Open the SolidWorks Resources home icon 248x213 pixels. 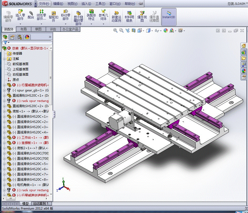pos(244,46)
